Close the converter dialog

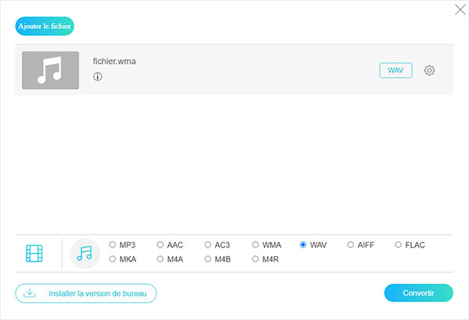(x=460, y=9)
